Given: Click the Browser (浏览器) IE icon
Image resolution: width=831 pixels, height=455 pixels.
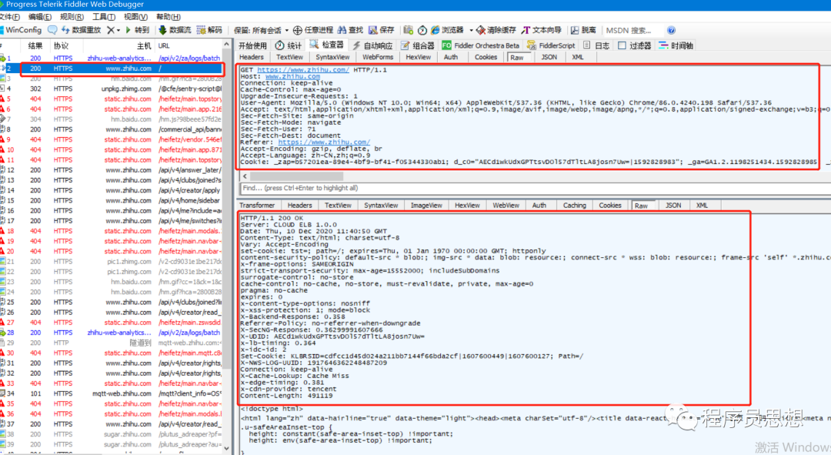Looking at the screenshot, I should (435, 30).
